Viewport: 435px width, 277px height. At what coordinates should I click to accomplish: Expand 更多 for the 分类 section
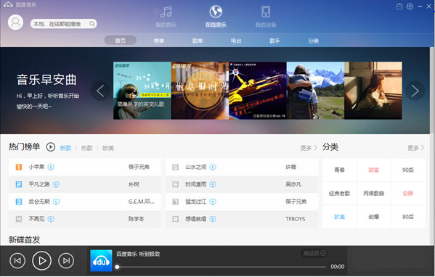pos(416,148)
